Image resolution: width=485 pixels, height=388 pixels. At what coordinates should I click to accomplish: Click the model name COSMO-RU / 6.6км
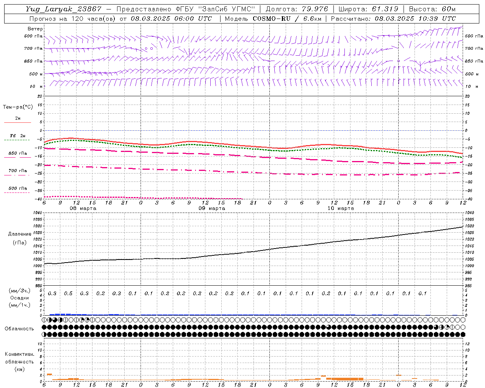(287, 19)
